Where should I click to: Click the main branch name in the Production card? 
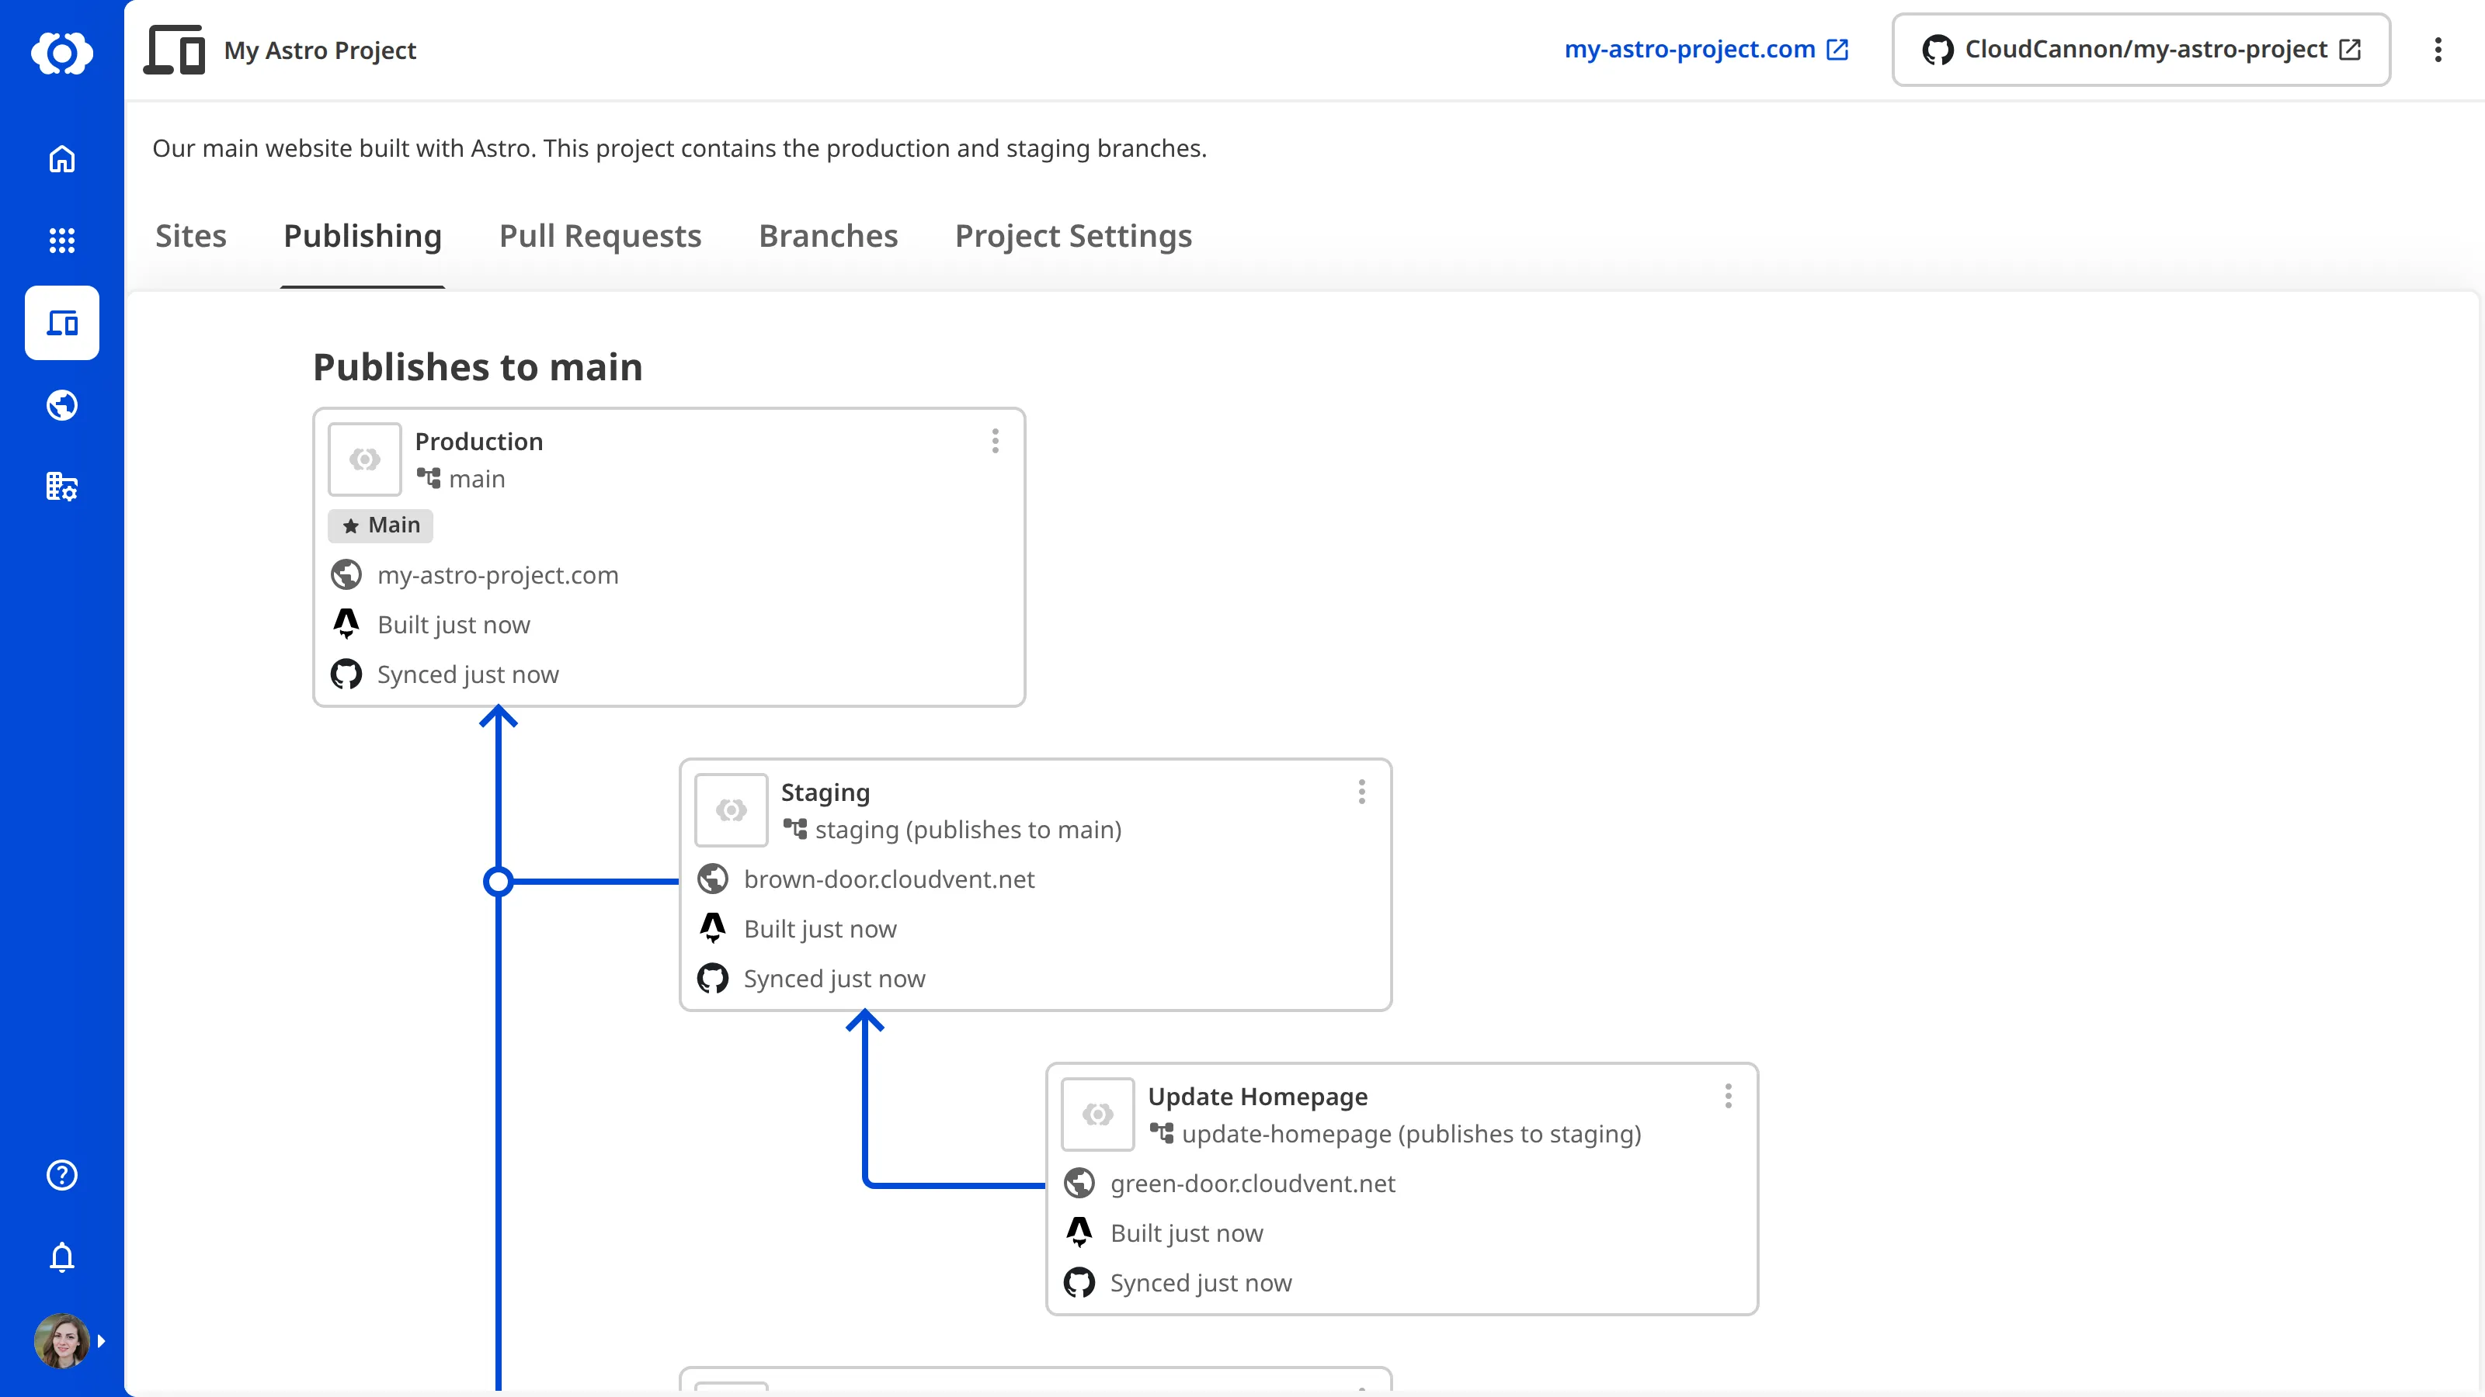pos(478,479)
